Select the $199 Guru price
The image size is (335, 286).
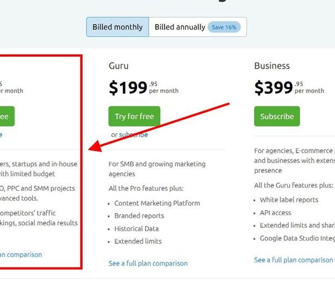128,88
